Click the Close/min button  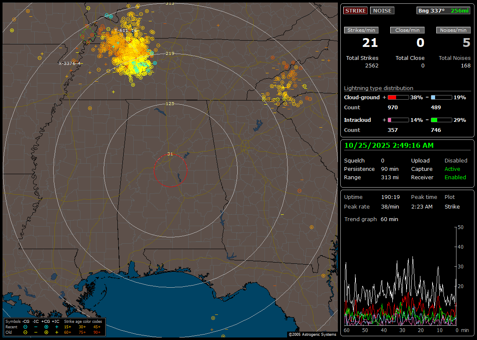point(407,30)
